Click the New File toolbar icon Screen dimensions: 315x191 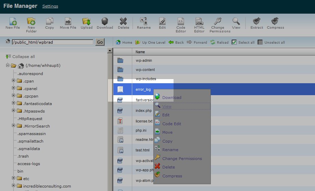[13, 22]
